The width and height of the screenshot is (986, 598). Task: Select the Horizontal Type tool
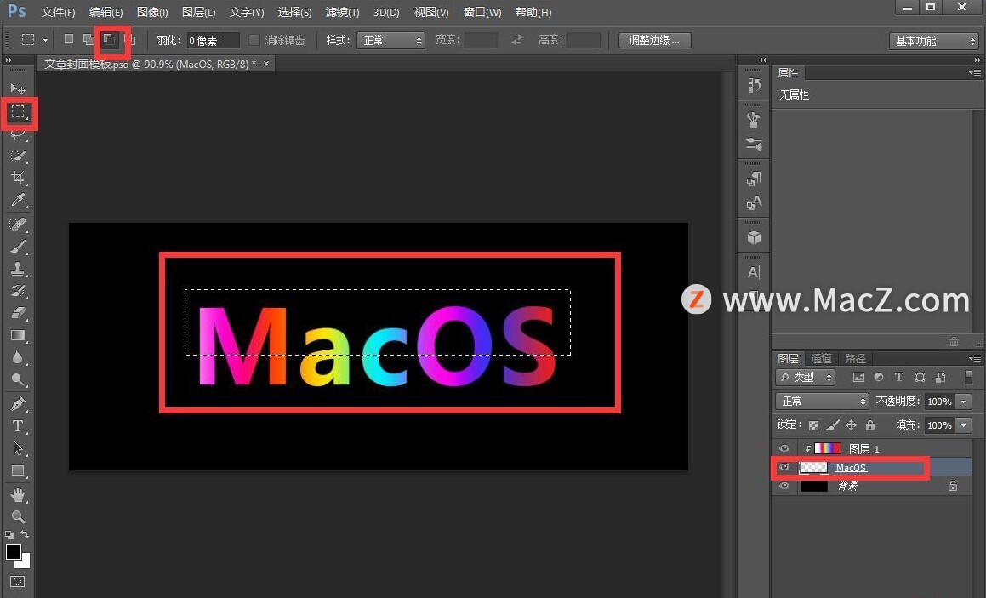(x=18, y=425)
